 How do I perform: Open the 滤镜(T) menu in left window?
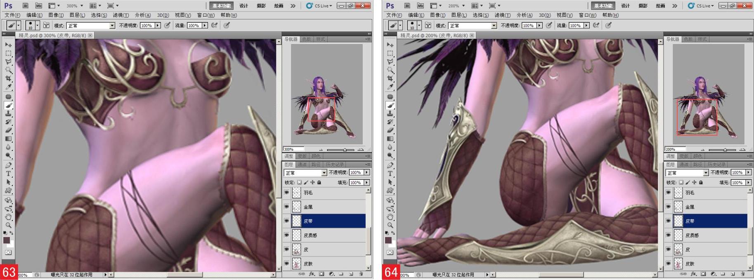click(x=121, y=15)
